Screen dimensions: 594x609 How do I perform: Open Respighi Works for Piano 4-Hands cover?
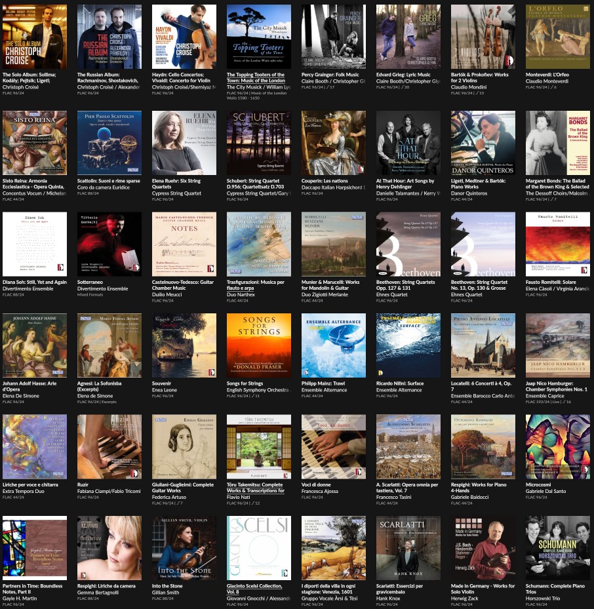coord(483,446)
